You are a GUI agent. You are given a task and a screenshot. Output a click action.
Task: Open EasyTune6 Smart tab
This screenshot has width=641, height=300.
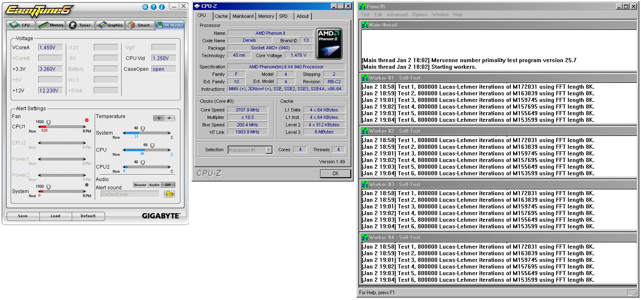140,25
